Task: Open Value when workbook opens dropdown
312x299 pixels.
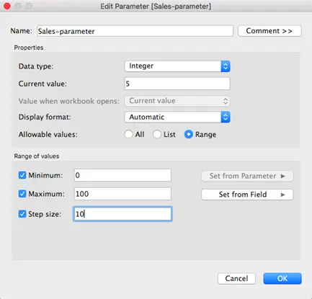Action: click(177, 101)
